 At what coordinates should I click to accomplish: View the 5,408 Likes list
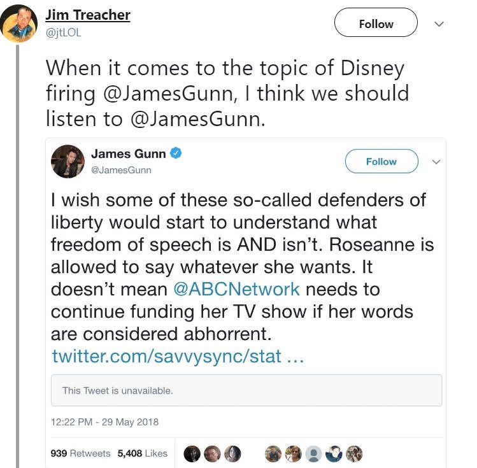pyautogui.click(x=143, y=453)
